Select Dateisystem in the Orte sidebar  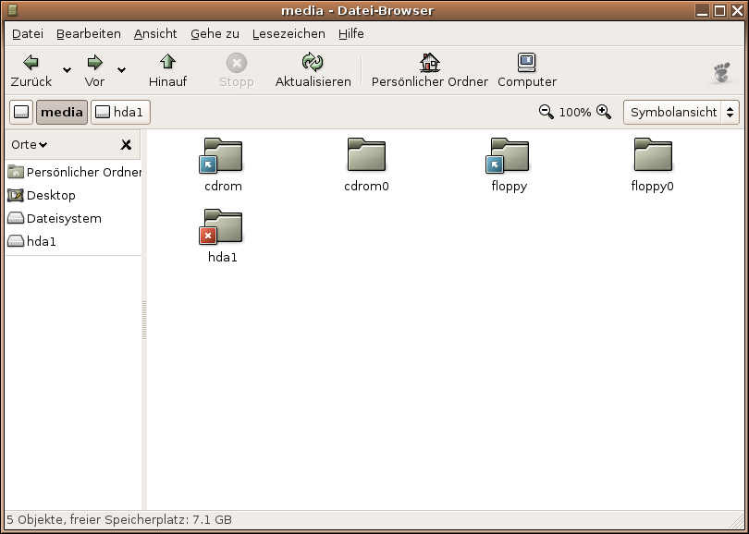(x=64, y=218)
